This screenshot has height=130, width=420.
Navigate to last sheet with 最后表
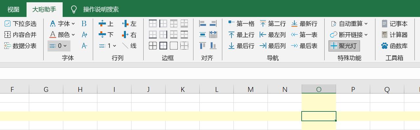tap(304, 46)
